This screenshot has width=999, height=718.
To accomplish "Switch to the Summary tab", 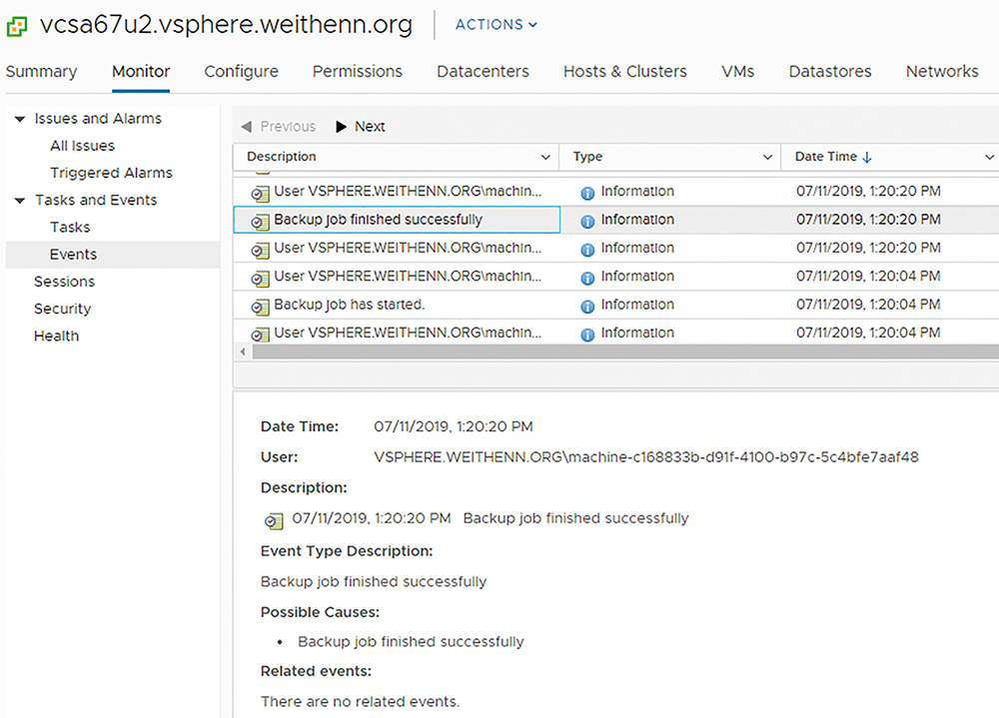I will [x=41, y=71].
